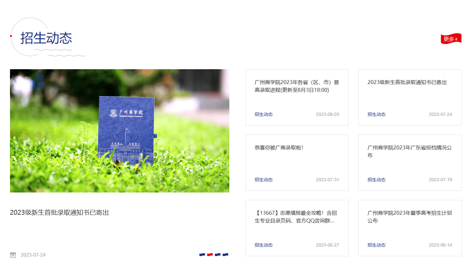Select the first carousel indicator flag
468x272 pixels.
pyautogui.click(x=202, y=255)
